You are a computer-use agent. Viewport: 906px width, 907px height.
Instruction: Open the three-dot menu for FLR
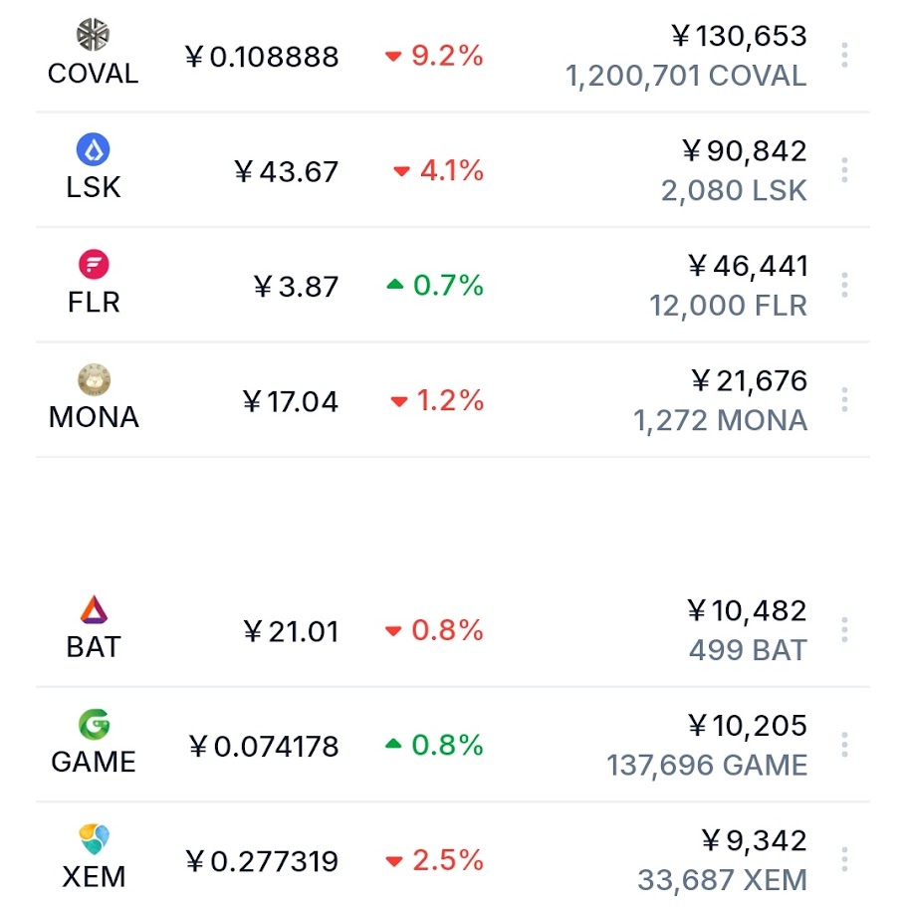pos(844,286)
